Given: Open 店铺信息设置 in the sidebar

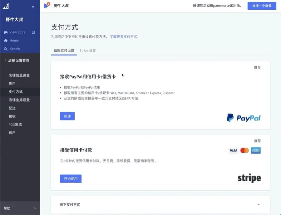Looking at the screenshot, I should tap(19, 75).
